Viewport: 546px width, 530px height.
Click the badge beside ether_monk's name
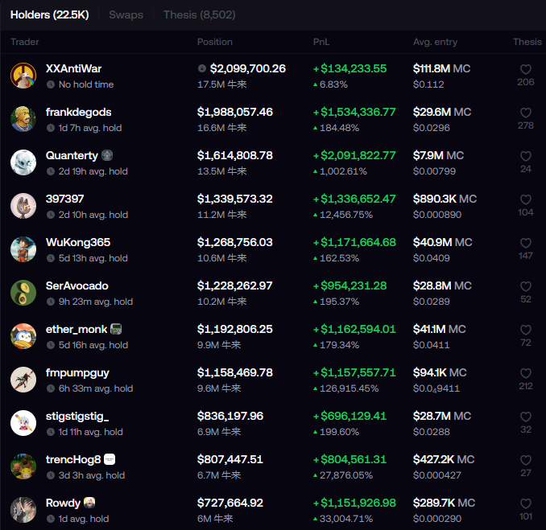pyautogui.click(x=116, y=329)
